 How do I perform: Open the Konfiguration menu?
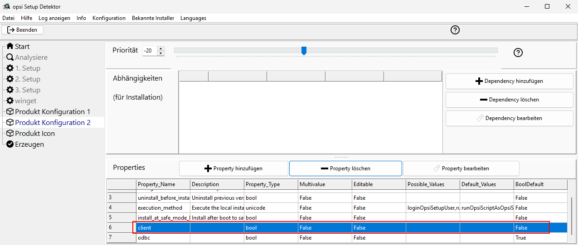tap(109, 18)
